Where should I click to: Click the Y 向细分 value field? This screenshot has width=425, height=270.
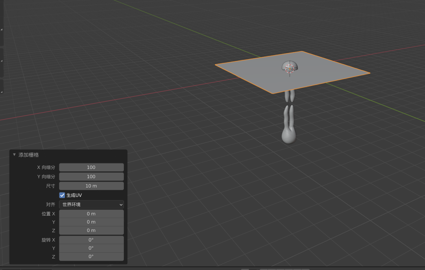pos(91,176)
